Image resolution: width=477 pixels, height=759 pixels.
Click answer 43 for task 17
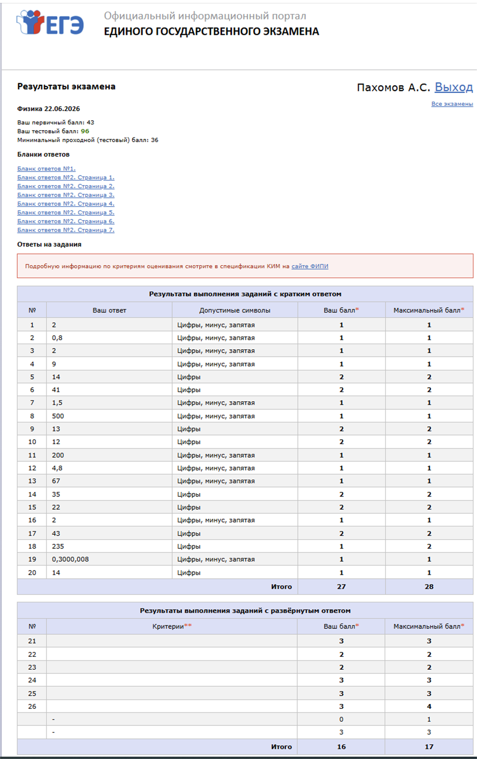tap(56, 533)
